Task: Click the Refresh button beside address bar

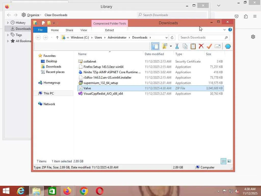Action: [x=172, y=38]
